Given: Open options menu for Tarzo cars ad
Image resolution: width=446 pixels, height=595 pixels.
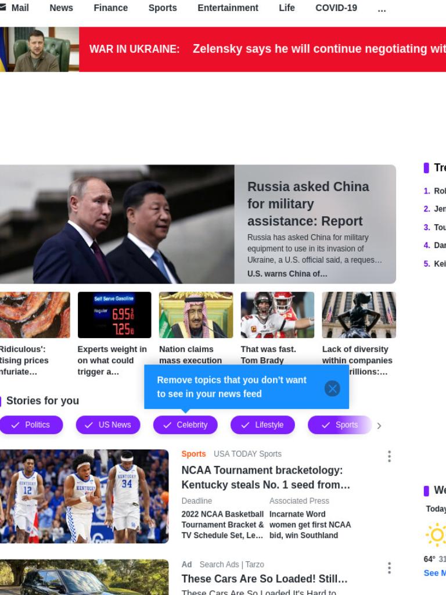Looking at the screenshot, I should 389,568.
